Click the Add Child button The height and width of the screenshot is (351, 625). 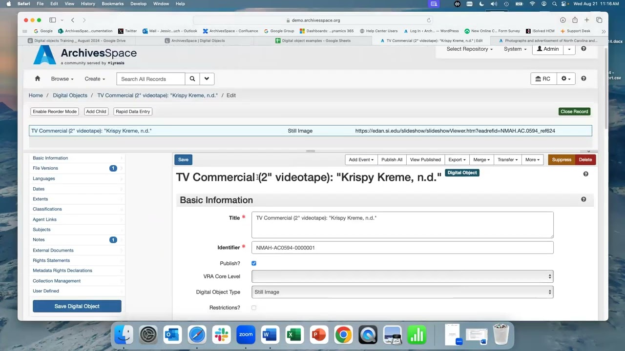click(x=96, y=112)
